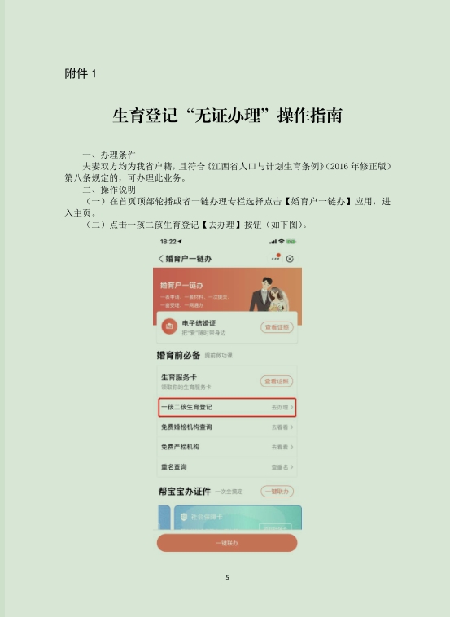Tap the cellular signal bars icon
The height and width of the screenshot is (617, 450).
pos(273,242)
